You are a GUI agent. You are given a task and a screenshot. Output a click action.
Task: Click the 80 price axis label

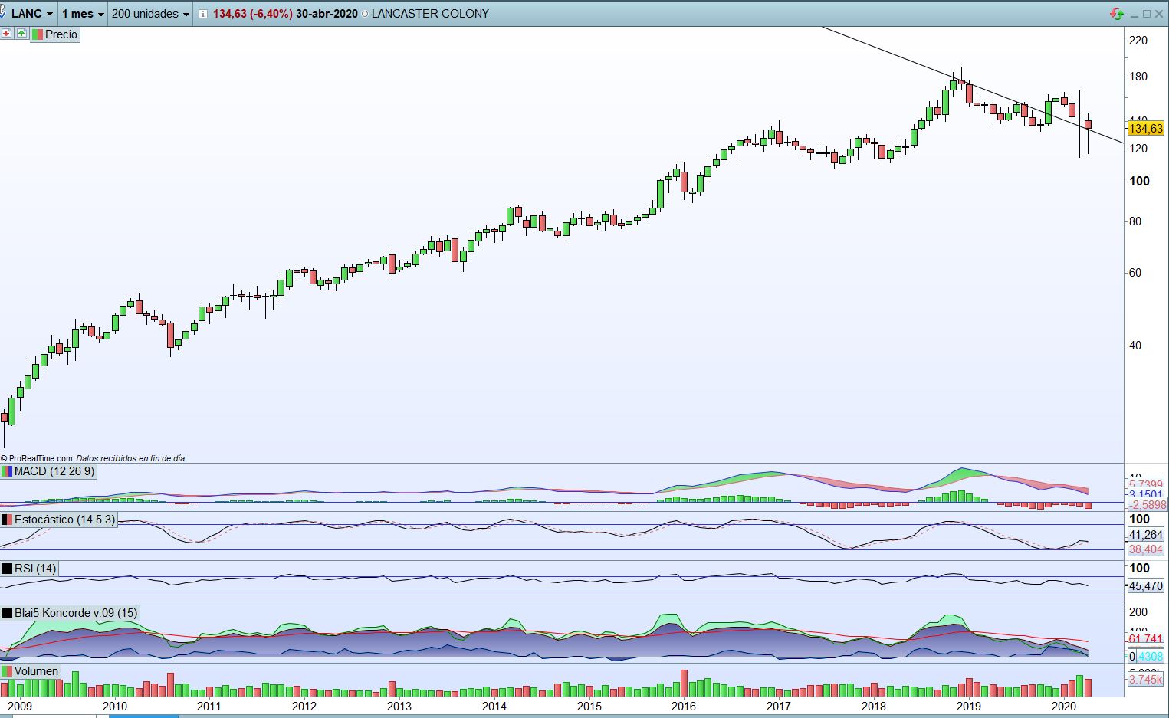(1135, 221)
